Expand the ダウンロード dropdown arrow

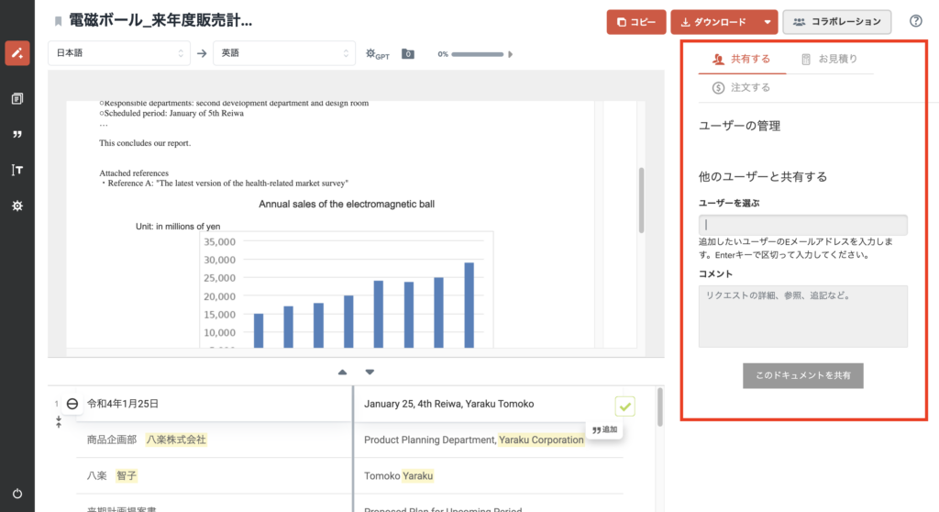tap(767, 22)
